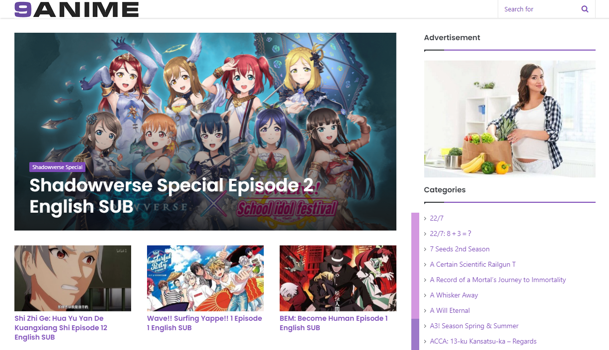Select the '7 Seeds 2nd Season' category
Image resolution: width=609 pixels, height=350 pixels.
point(460,249)
